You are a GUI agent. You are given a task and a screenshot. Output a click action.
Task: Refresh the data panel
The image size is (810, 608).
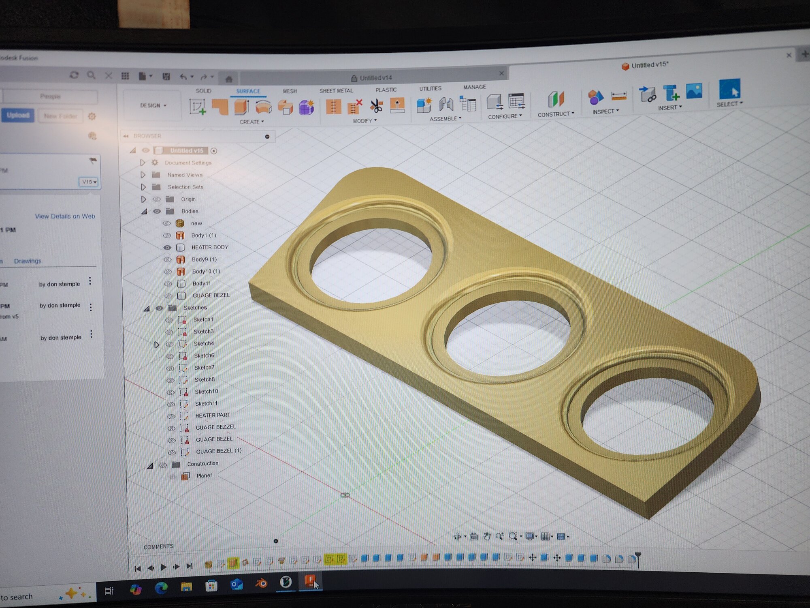tap(74, 75)
